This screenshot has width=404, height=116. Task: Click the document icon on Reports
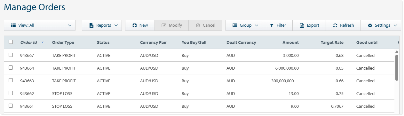point(91,25)
